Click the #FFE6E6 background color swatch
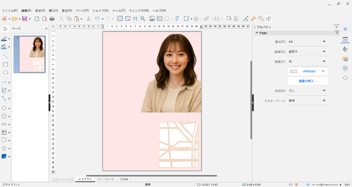This screenshot has width=352, height=187. 294,71
